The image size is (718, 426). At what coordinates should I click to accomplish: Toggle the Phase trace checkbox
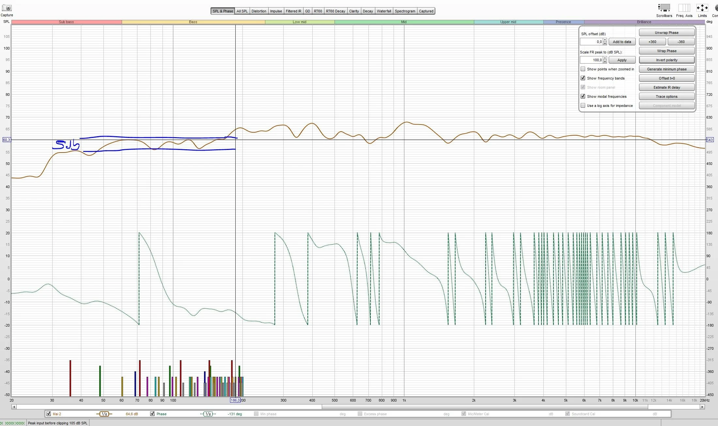152,414
